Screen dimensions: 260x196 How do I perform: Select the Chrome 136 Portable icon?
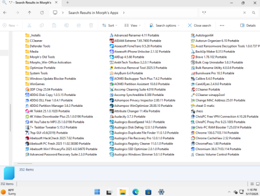[x=193, y=133]
